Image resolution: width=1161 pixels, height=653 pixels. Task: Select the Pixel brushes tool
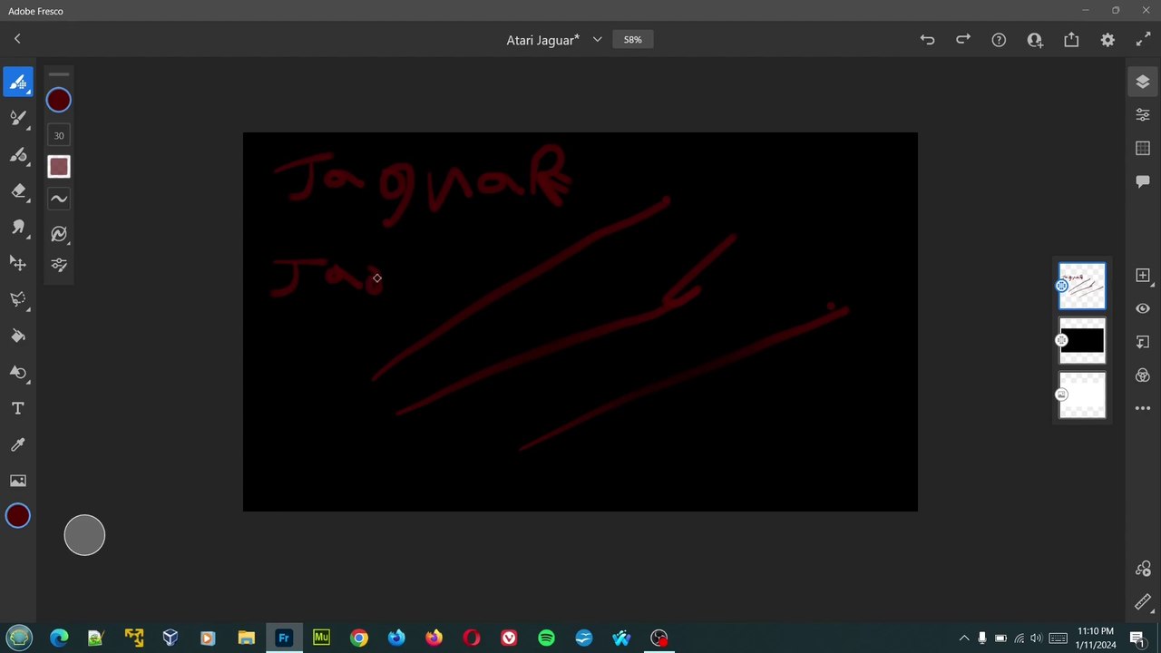pos(18,83)
